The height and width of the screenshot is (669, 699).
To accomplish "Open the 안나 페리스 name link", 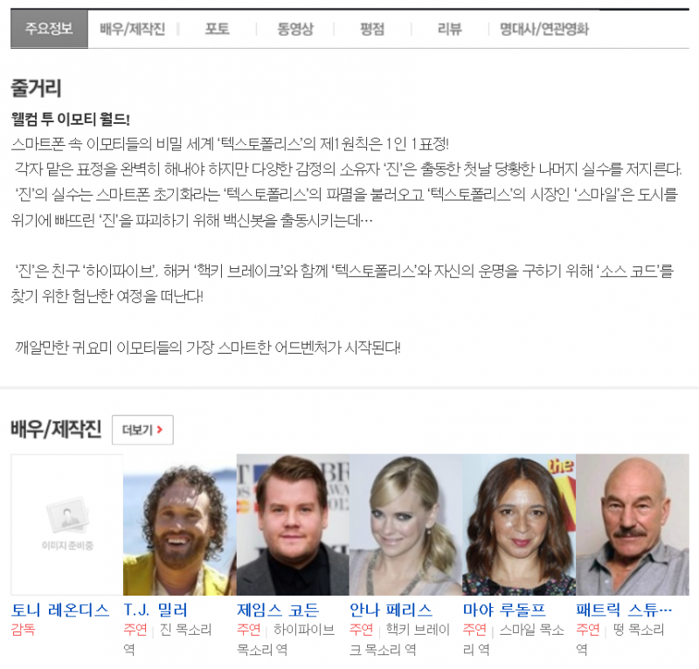I will [391, 610].
